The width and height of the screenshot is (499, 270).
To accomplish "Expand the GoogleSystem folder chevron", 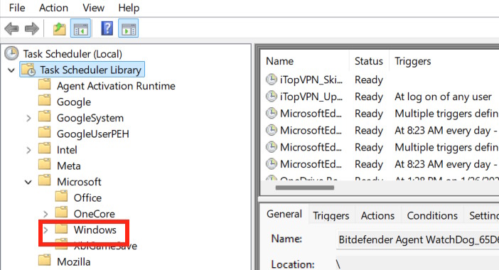I will (28, 118).
